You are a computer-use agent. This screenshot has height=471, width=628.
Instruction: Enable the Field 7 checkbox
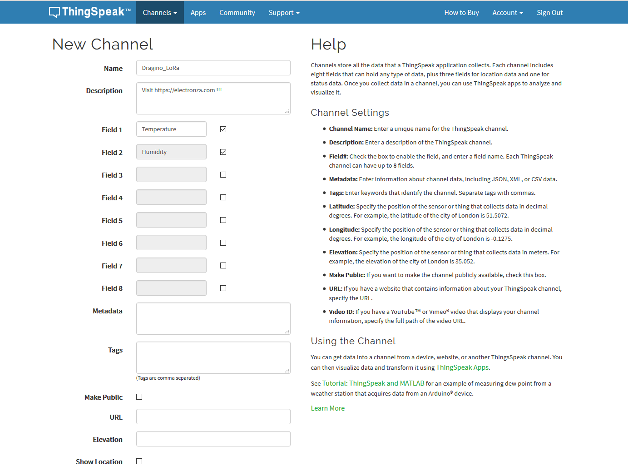[x=223, y=265]
